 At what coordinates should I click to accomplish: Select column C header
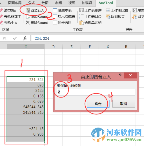tap(26, 47)
